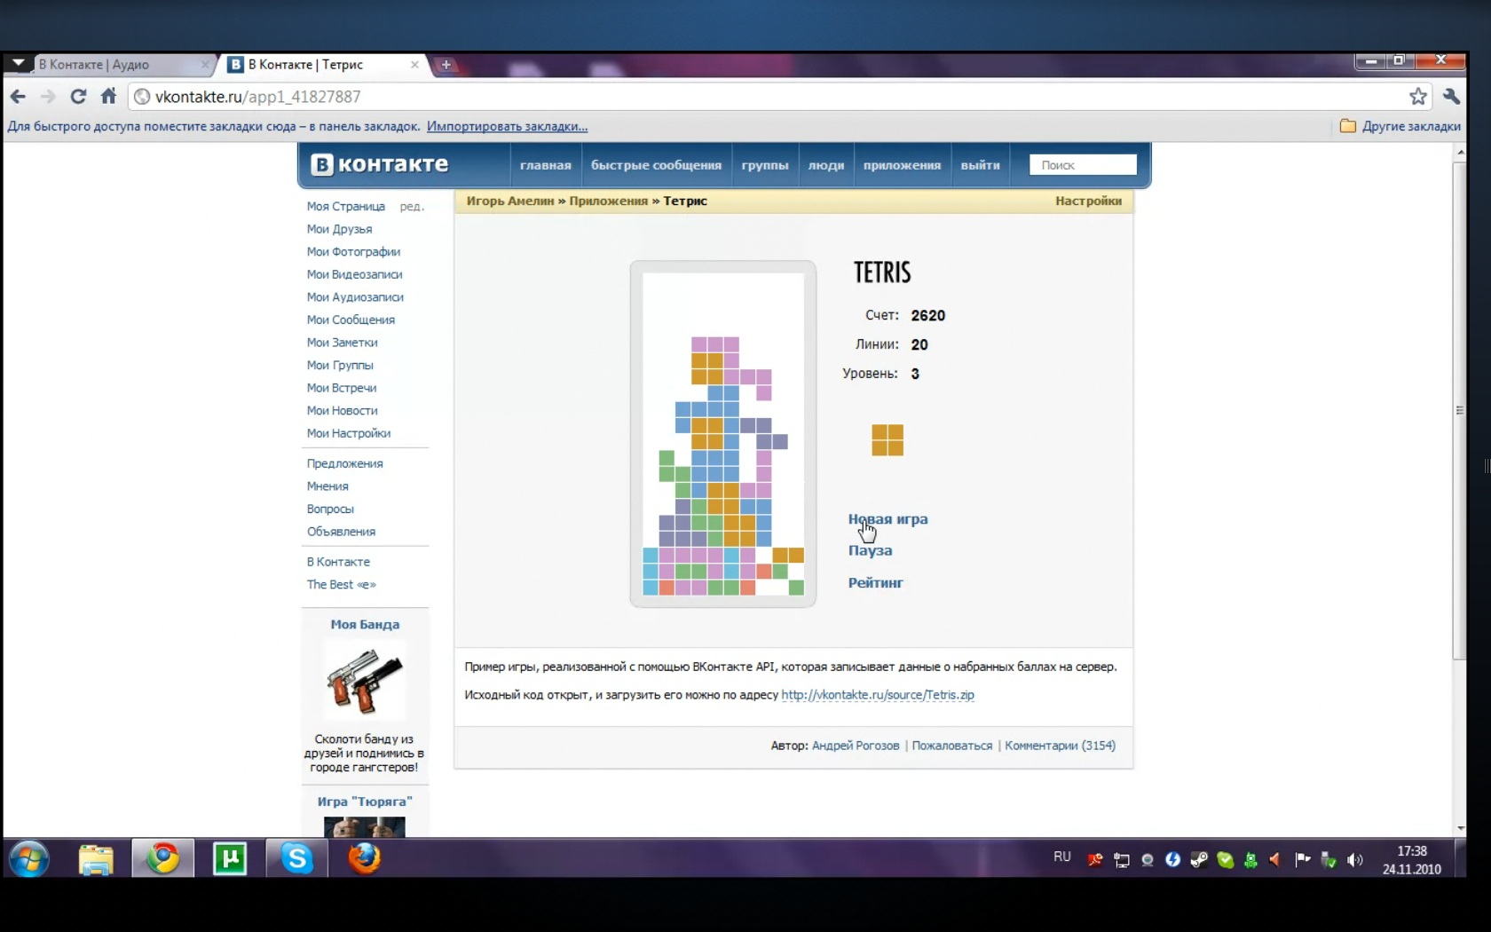The height and width of the screenshot is (932, 1491).
Task: Open 'Комментарии (3154)'
Action: coord(1061,746)
